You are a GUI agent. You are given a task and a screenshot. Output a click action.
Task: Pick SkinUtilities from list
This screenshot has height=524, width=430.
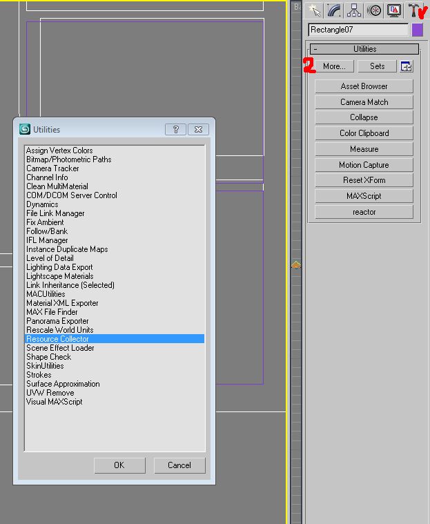click(x=115, y=366)
